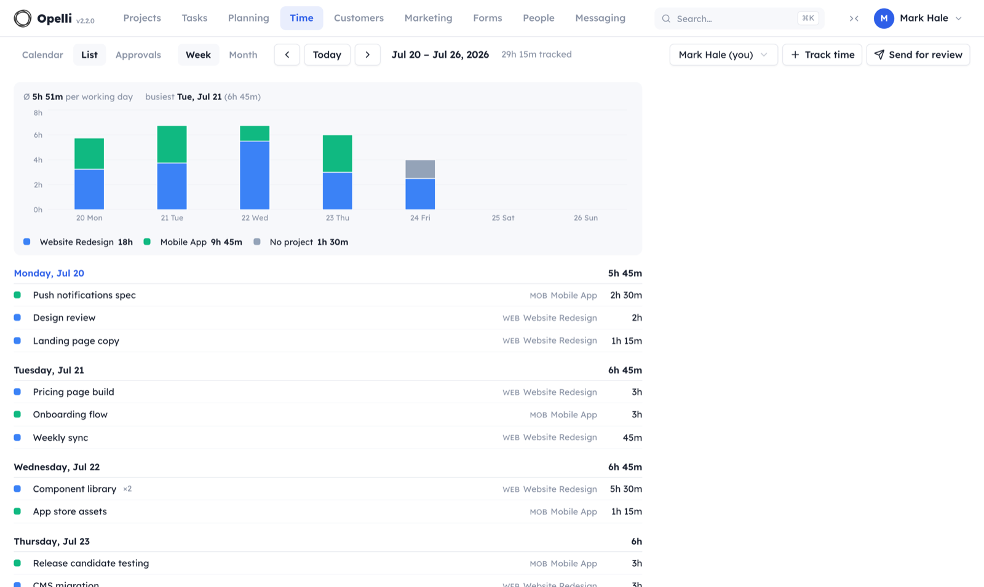Image resolution: width=984 pixels, height=587 pixels.
Task: Open Landing page copy entry
Action: click(x=328, y=341)
